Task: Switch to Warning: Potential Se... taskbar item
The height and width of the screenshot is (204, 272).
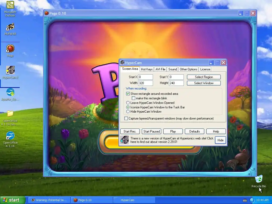Action: [49, 200]
